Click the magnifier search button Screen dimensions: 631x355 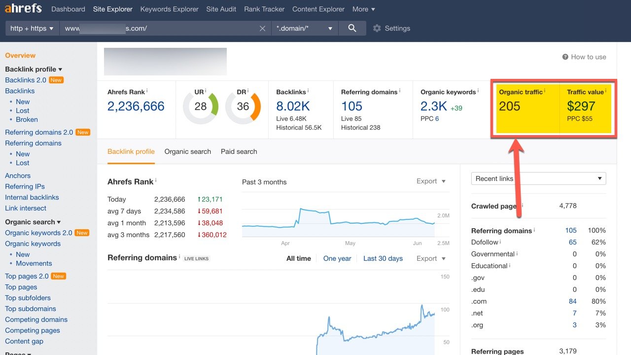tap(352, 28)
